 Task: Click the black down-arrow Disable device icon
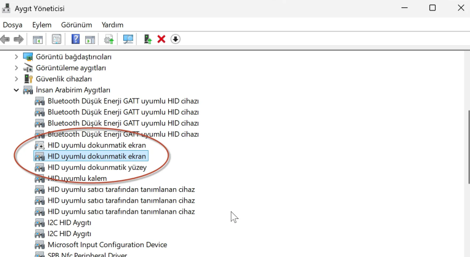click(x=175, y=39)
